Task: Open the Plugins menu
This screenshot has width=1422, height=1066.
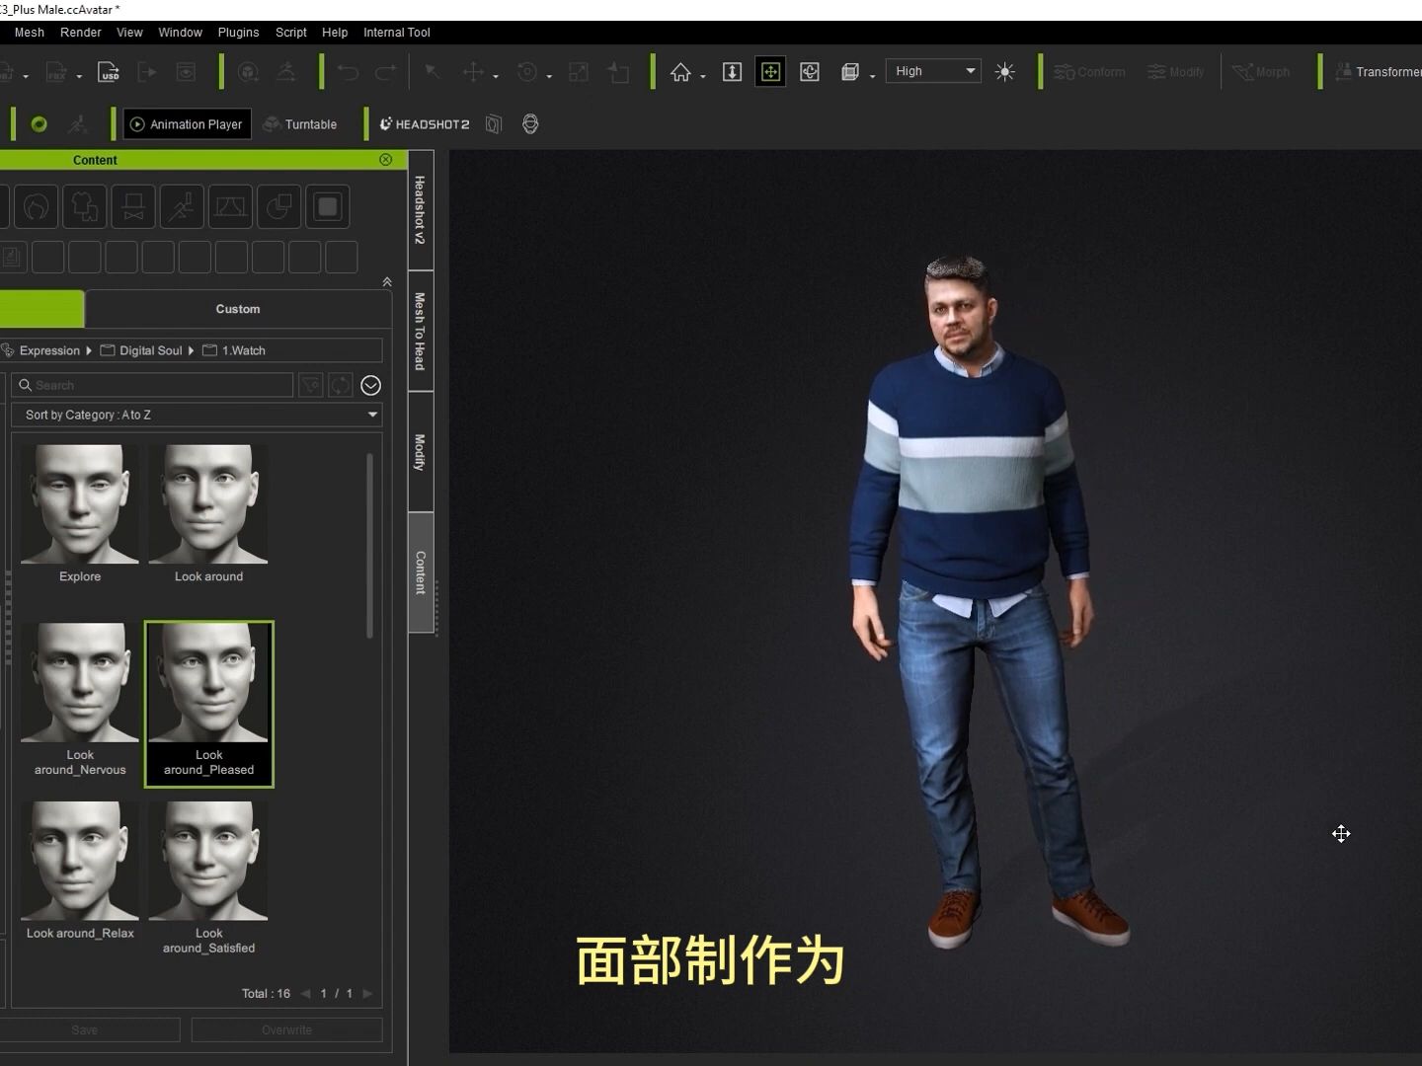Action: click(239, 33)
